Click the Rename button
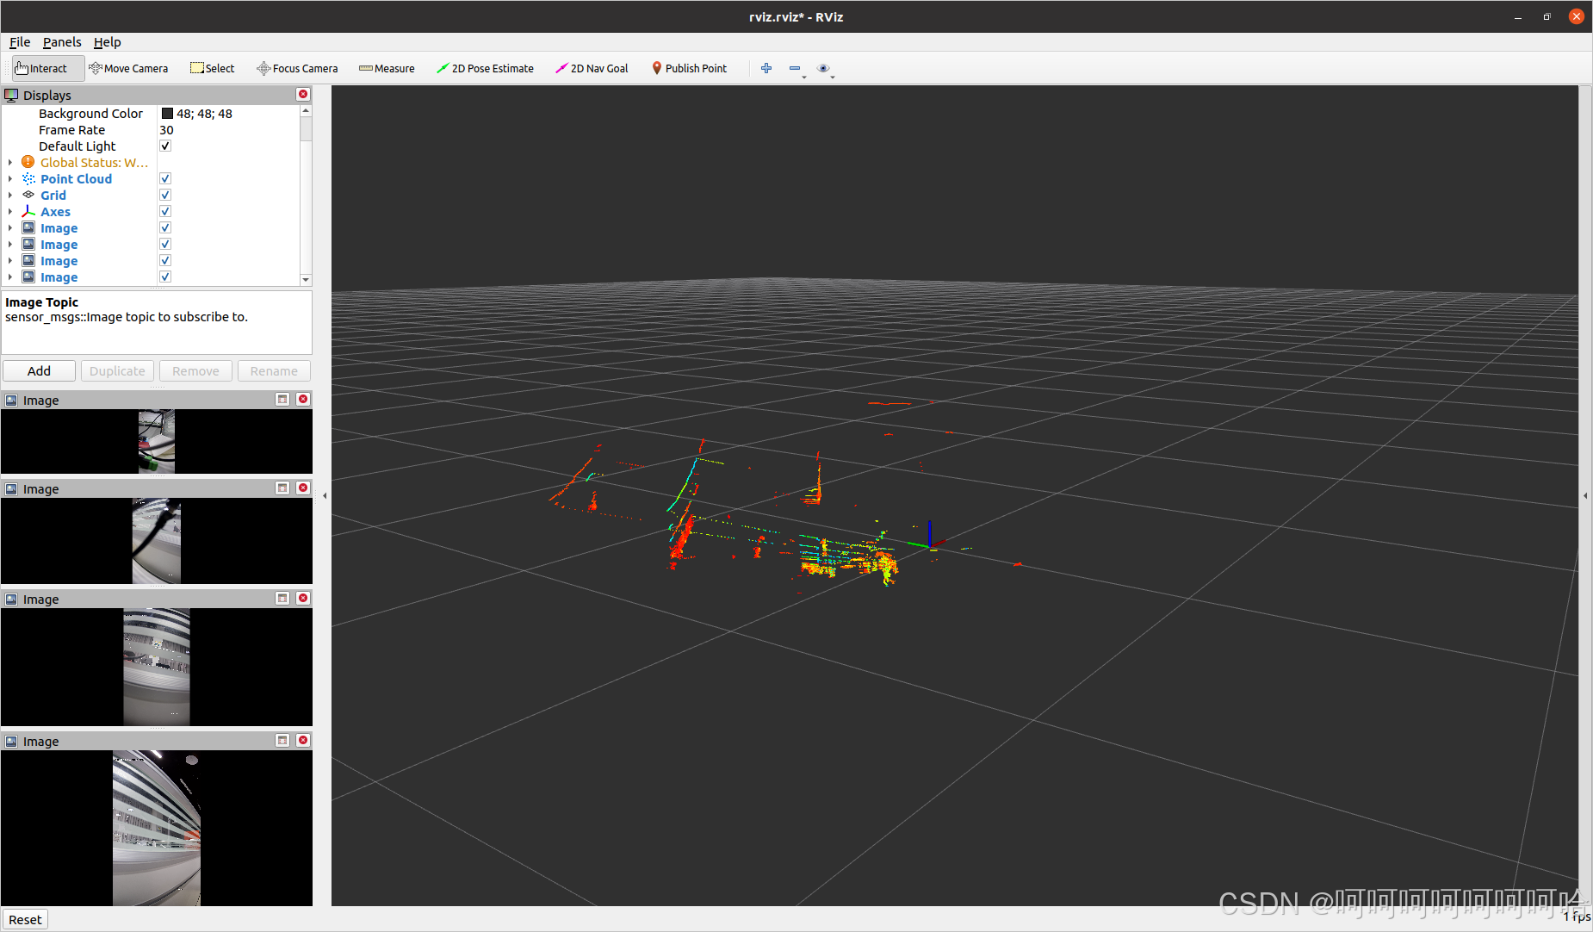The width and height of the screenshot is (1593, 932). [274, 370]
